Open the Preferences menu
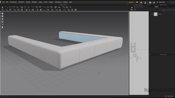Screen dimensions: 175x98 pyautogui.click(x=58, y=2)
